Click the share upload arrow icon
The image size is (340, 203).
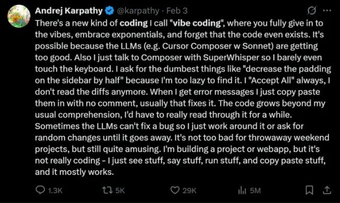327,190
